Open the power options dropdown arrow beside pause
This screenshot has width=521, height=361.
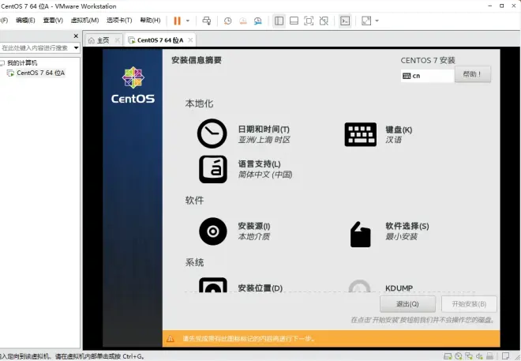188,21
